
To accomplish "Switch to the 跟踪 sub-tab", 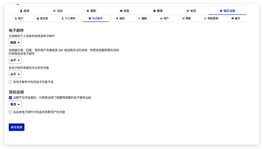I will (143, 18).
